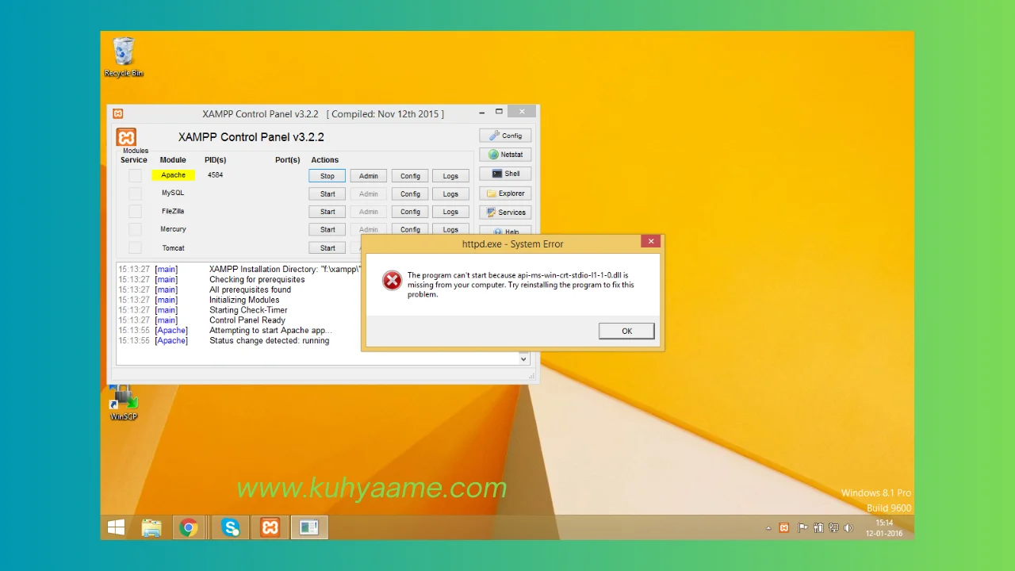
Task: Click log line 'Attempting to start Apache app...'
Action: pyautogui.click(x=270, y=331)
